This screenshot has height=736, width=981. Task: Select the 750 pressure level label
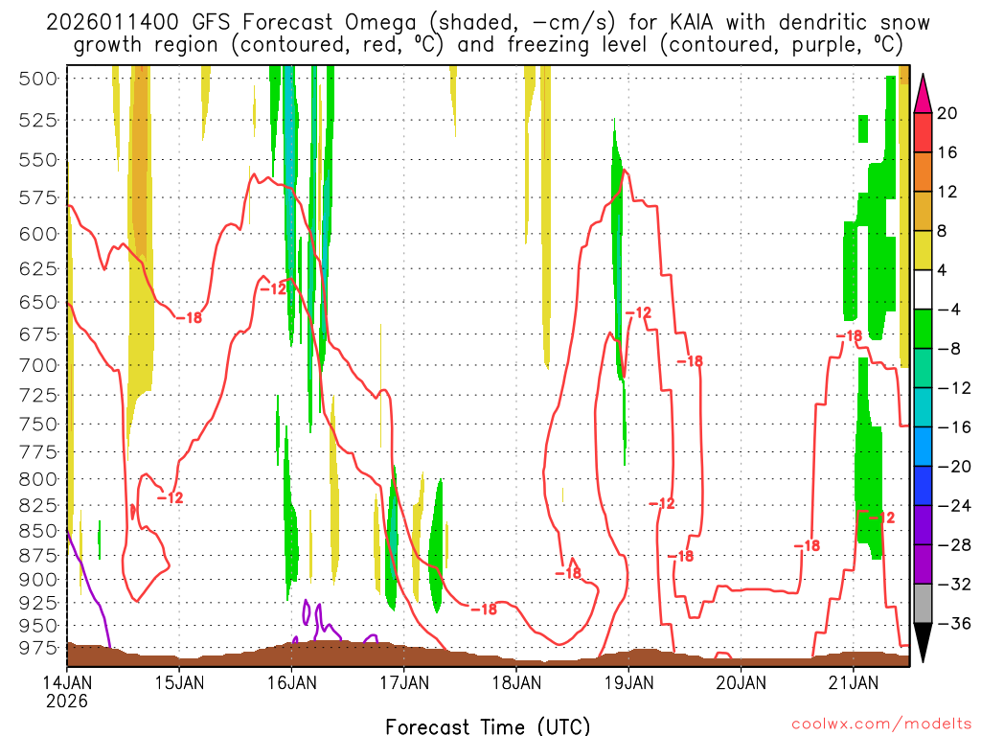38,425
